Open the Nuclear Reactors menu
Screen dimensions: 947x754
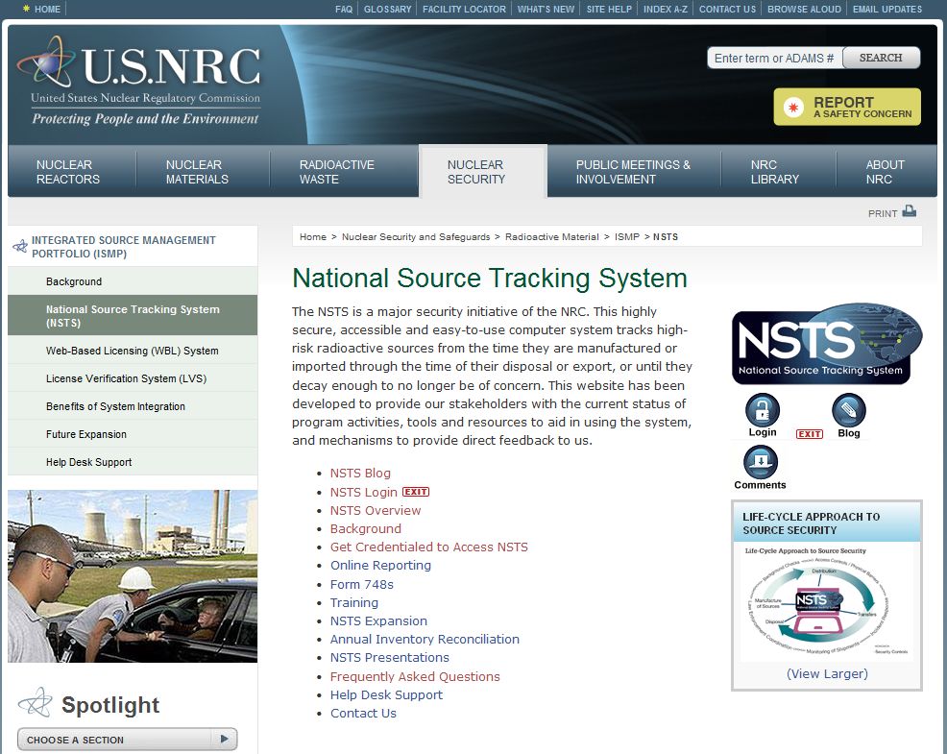point(67,172)
